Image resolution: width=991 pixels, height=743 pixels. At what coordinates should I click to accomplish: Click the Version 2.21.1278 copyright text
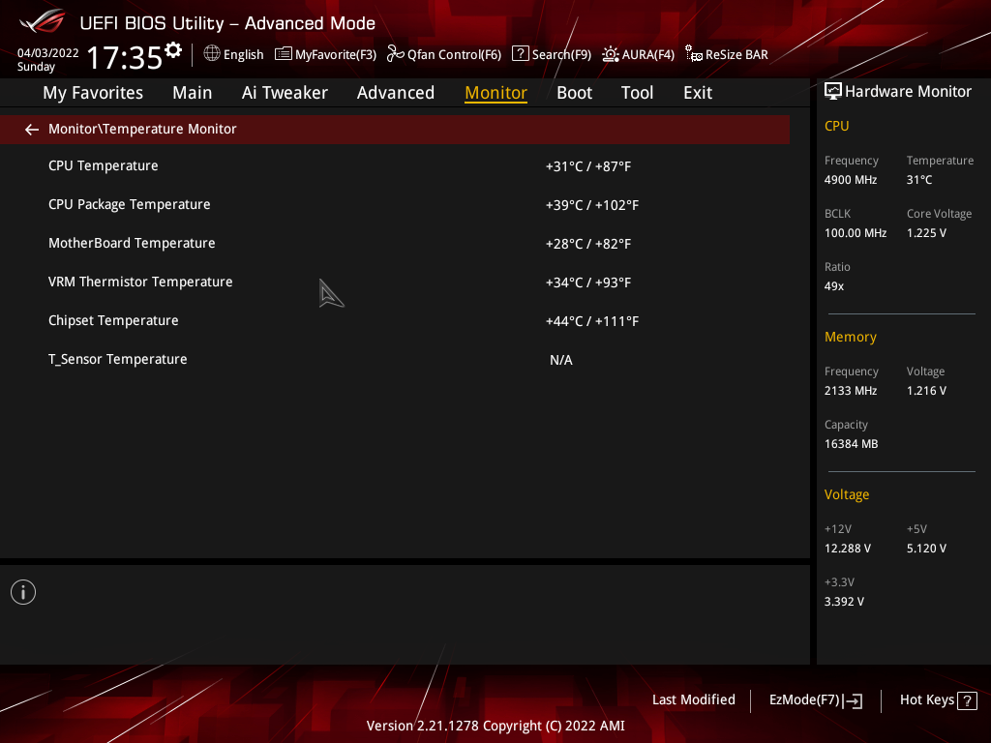point(495,726)
